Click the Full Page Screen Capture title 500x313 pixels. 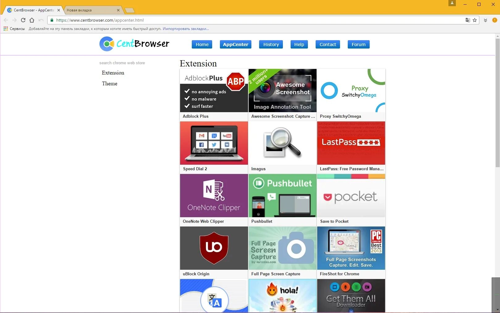pyautogui.click(x=275, y=274)
